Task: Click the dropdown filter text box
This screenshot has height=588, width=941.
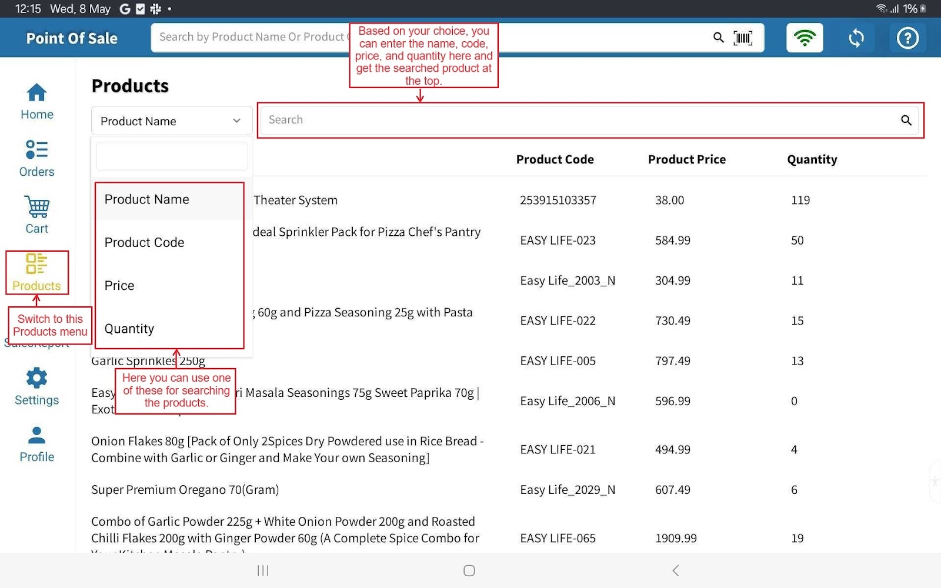Action: point(171,157)
